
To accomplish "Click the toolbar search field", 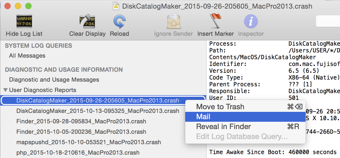I will [328, 21].
